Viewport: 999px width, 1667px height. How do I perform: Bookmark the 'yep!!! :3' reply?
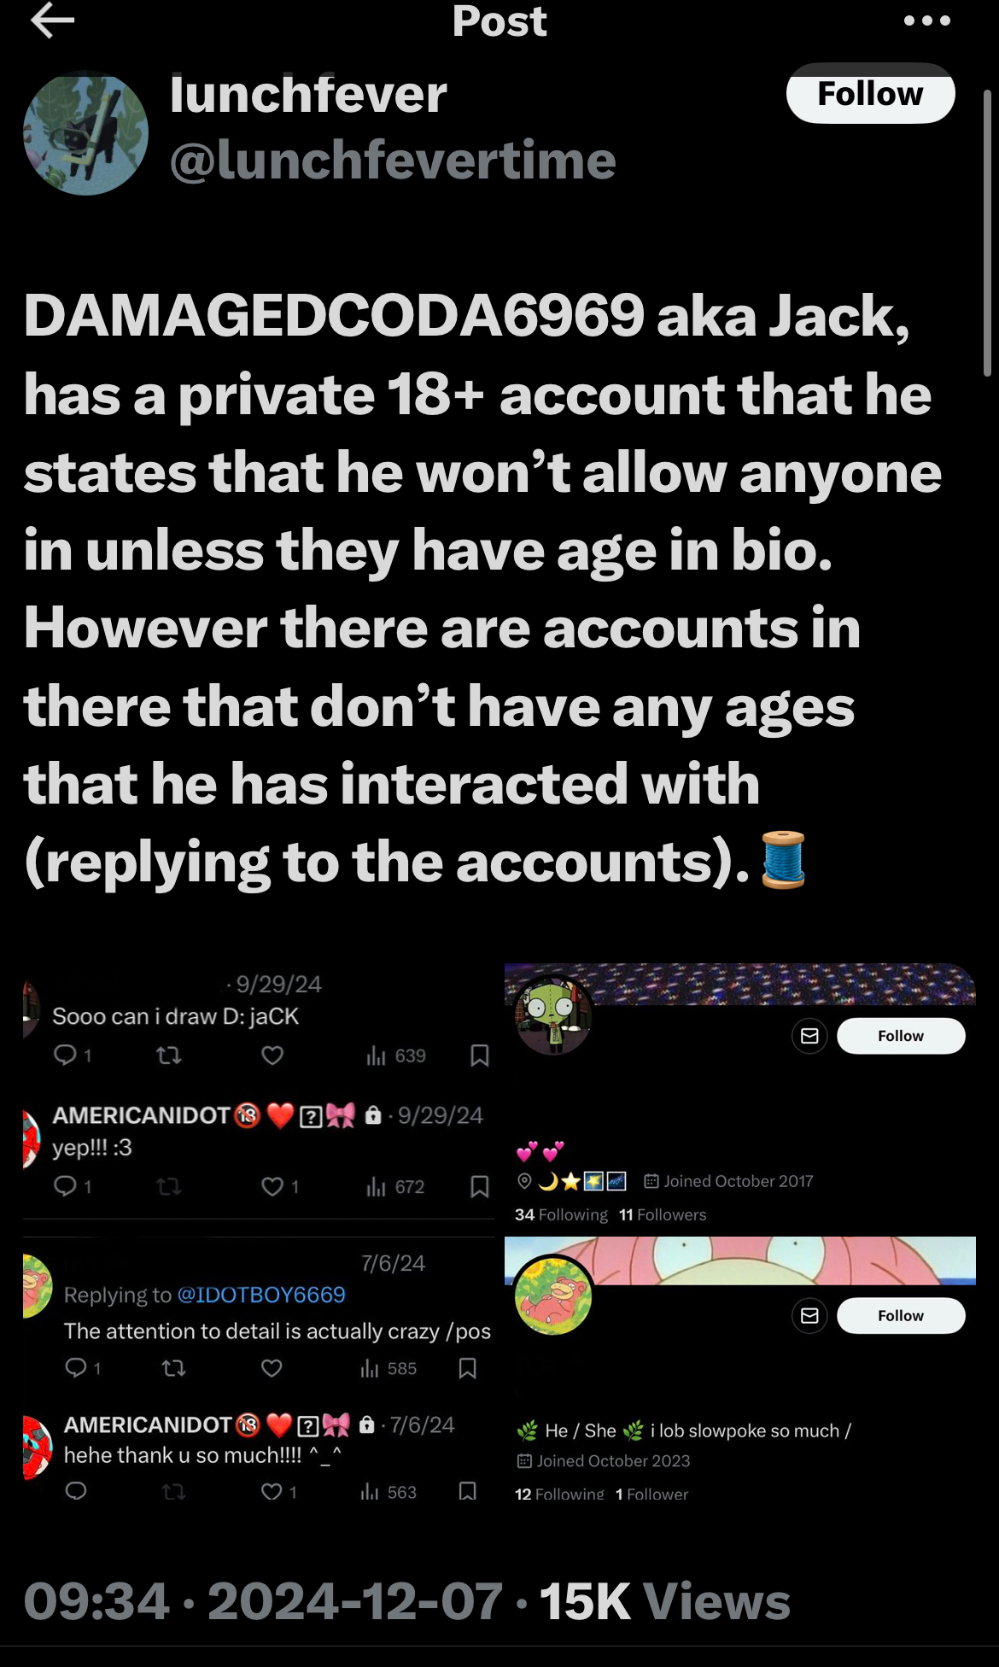(x=480, y=1186)
